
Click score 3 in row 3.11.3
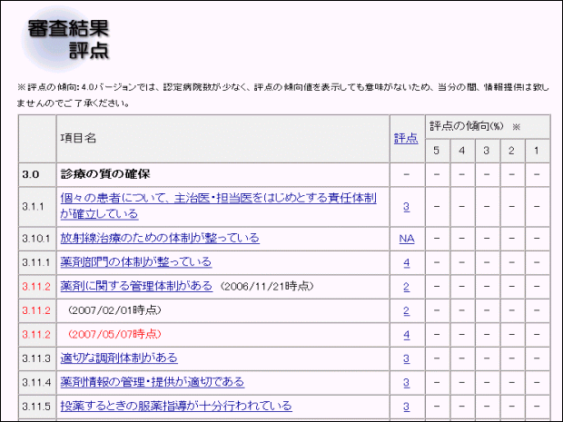[406, 358]
